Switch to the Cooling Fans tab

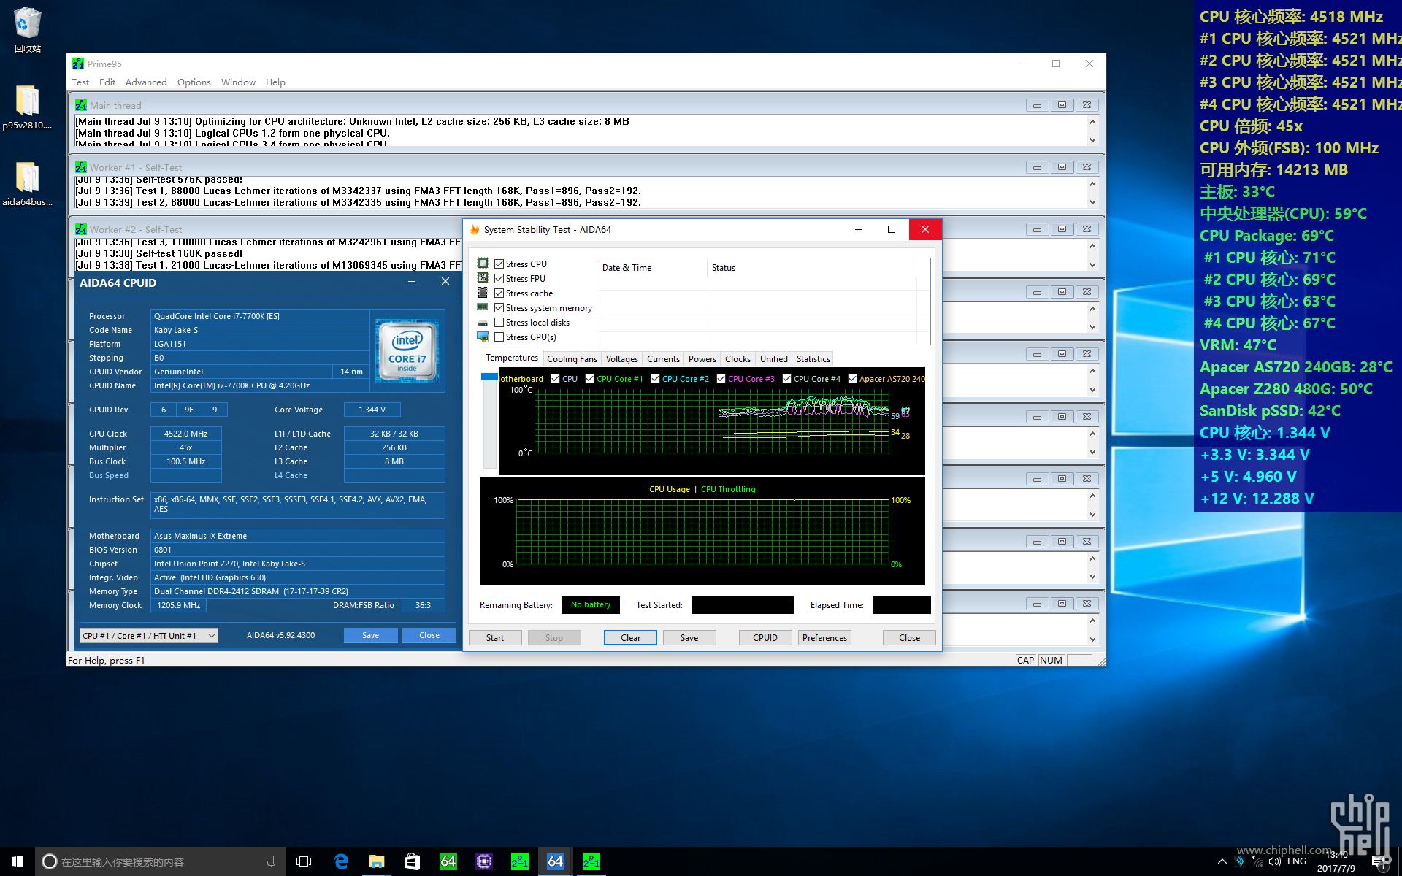[572, 359]
